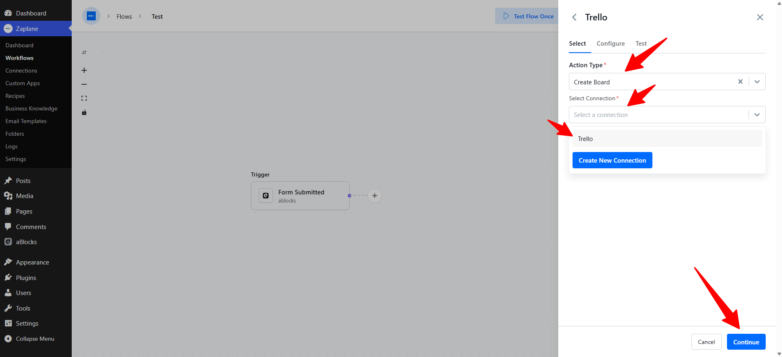Click the Plugins plug icon
Screen dimensions: 782x357
click(x=8, y=278)
